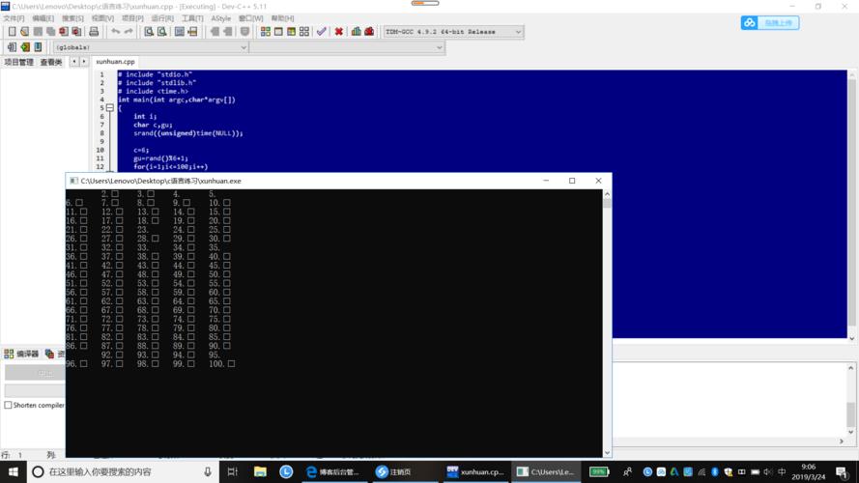Click the Undo arrow icon
This screenshot has height=483, width=859.
click(115, 32)
